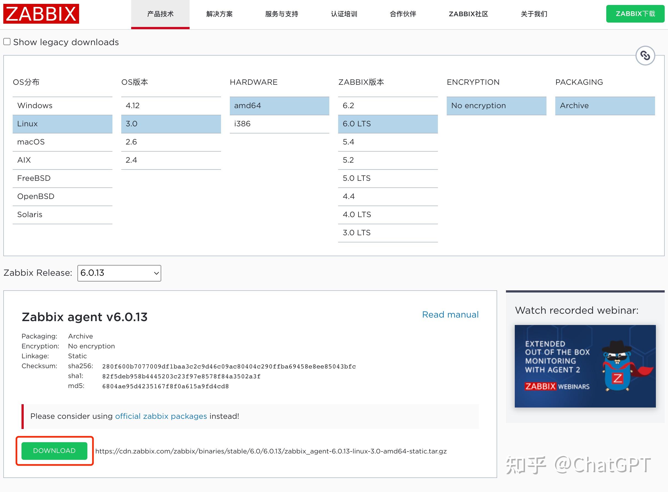The image size is (668, 492).
Task: Open the Read manual link
Action: pyautogui.click(x=450, y=314)
